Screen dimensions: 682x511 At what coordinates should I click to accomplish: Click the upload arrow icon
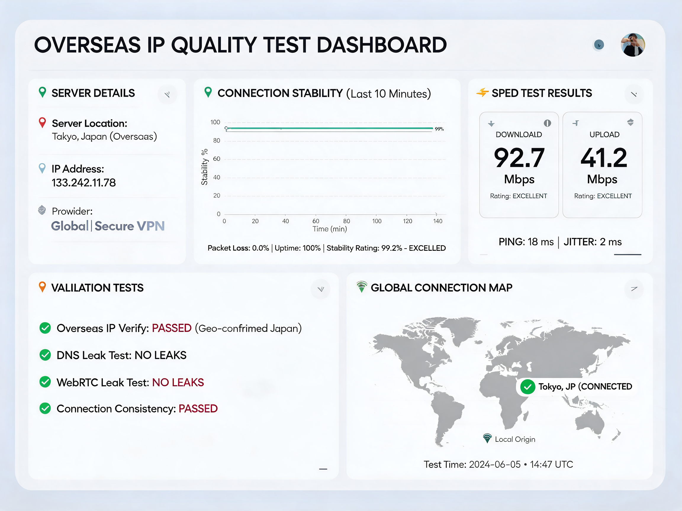(576, 123)
